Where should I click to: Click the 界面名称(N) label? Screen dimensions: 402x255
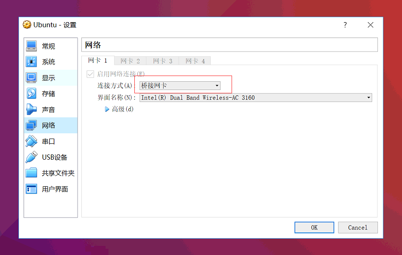point(117,98)
